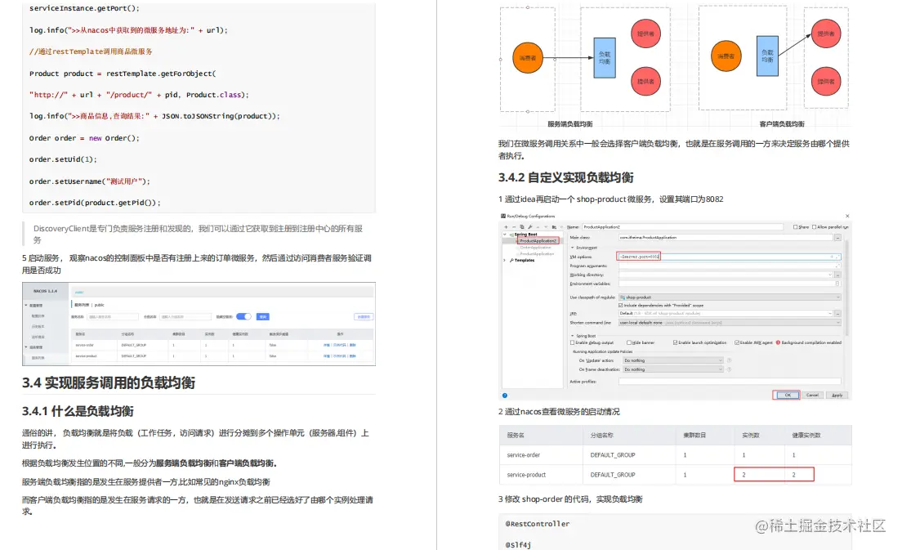Image resolution: width=902 pixels, height=550 pixels.
Task: Click the Main class browse ellipsis button
Action: 837,237
